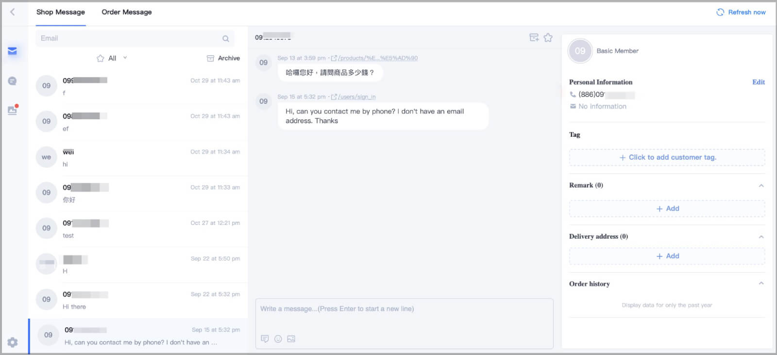Open conversation with message 'H'

[x=138, y=265]
